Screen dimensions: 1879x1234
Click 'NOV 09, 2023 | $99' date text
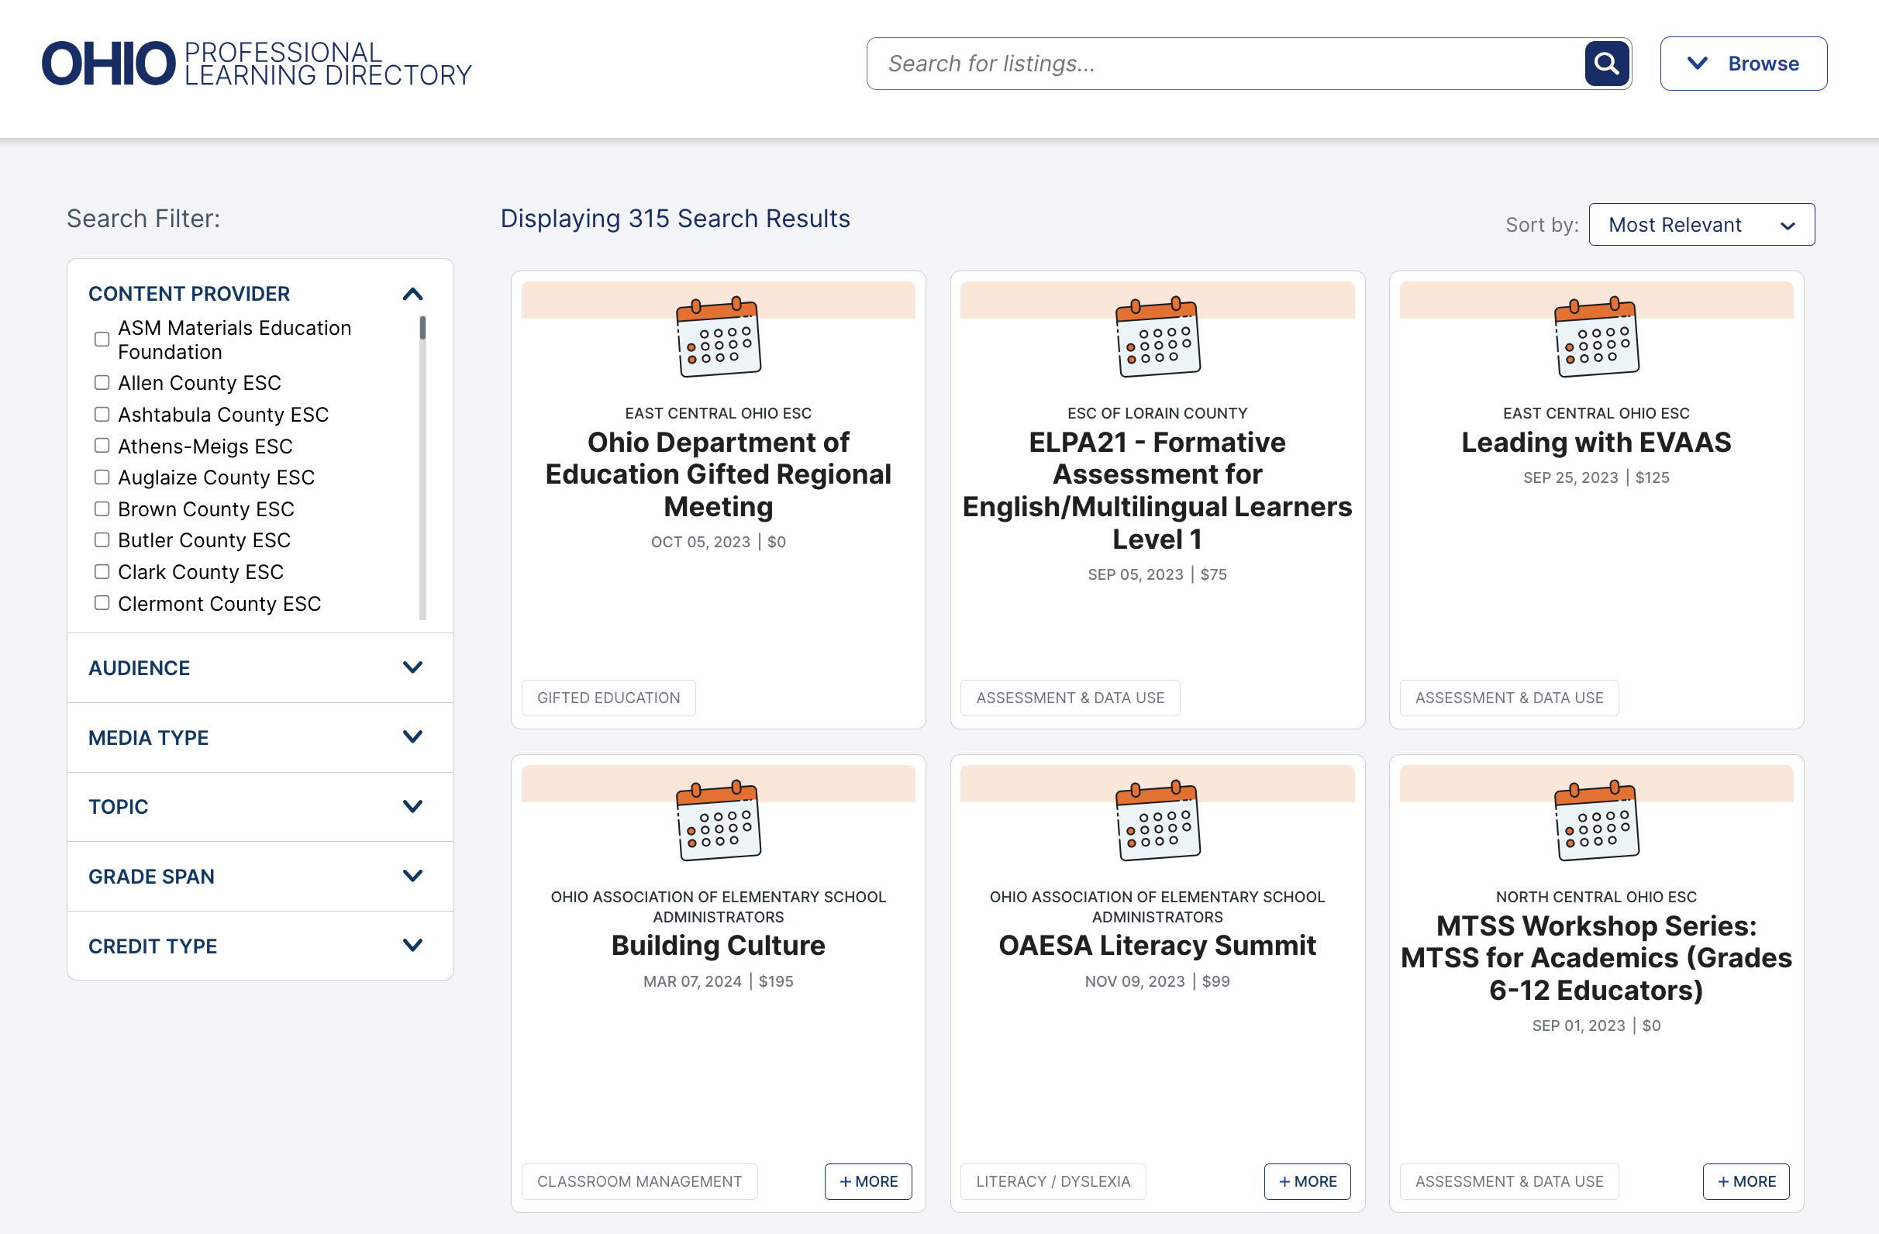coord(1157,981)
